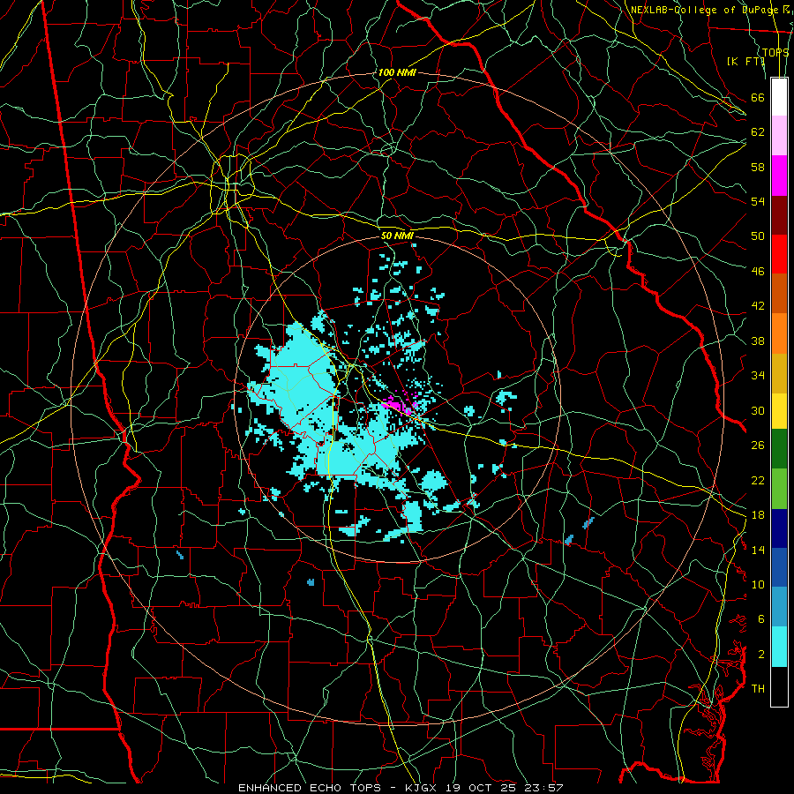Screen dimensions: 794x794
Task: Click the "18" legend value
Action: pyautogui.click(x=758, y=515)
